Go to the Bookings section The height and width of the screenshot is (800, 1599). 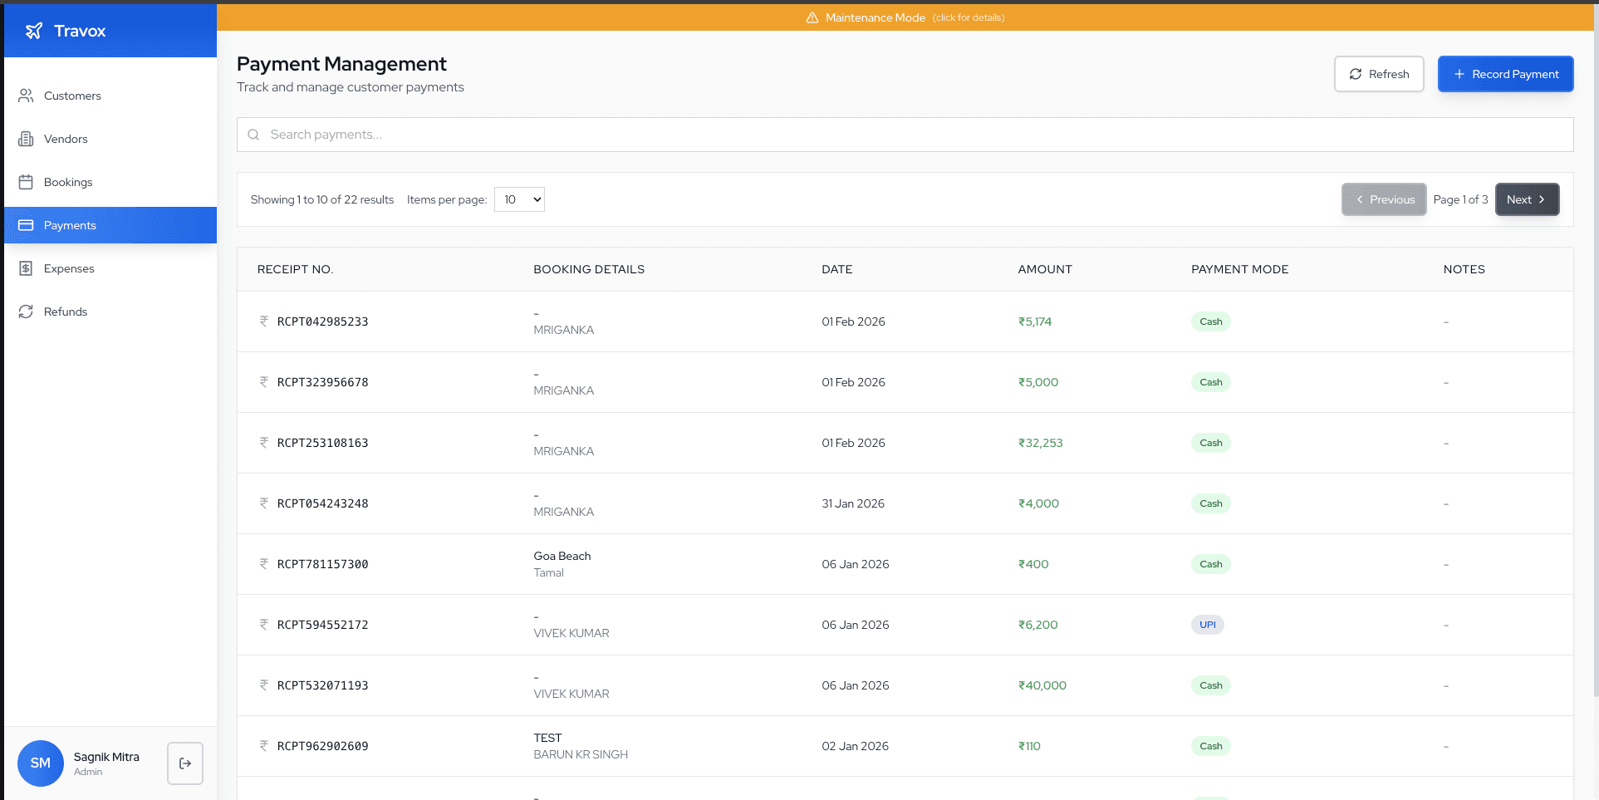[110, 182]
